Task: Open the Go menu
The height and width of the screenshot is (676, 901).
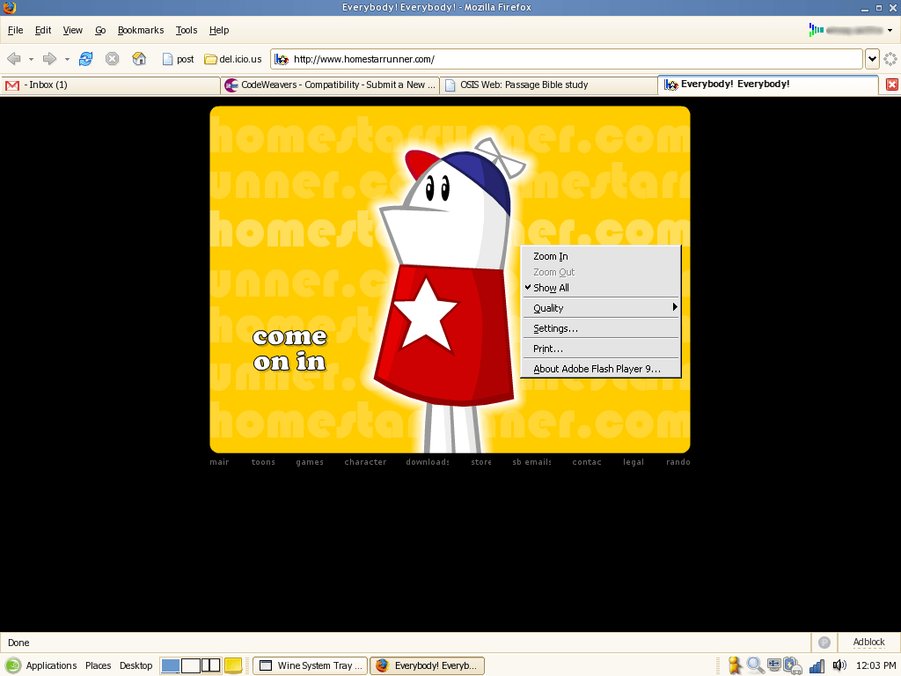Action: 100,31
